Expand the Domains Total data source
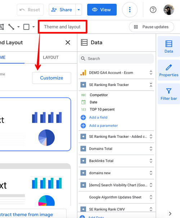This screenshot has height=218, width=180. (151, 149)
